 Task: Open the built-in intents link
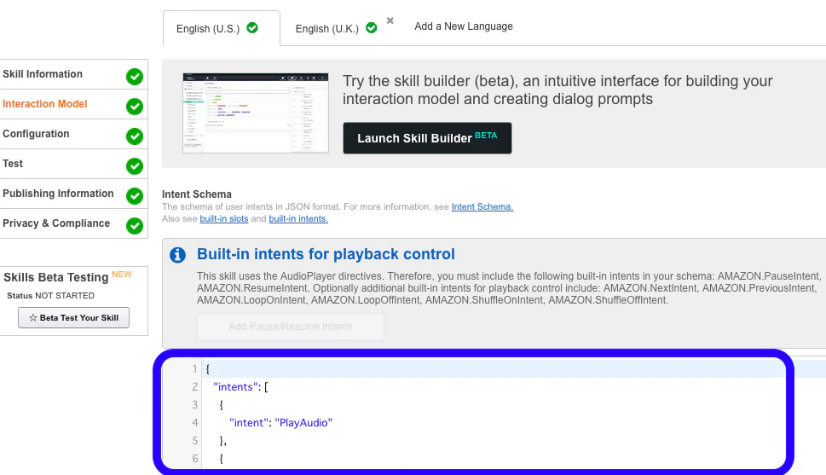point(298,219)
